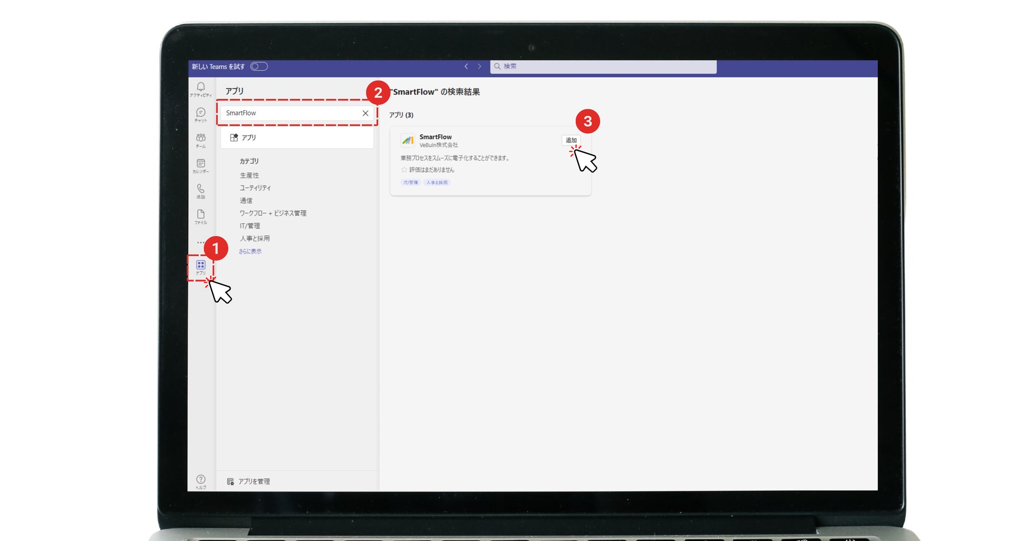Image resolution: width=1030 pixels, height=541 pixels.
Task: Click the IT/管理 tag on the SmartFlow card
Action: [410, 182]
